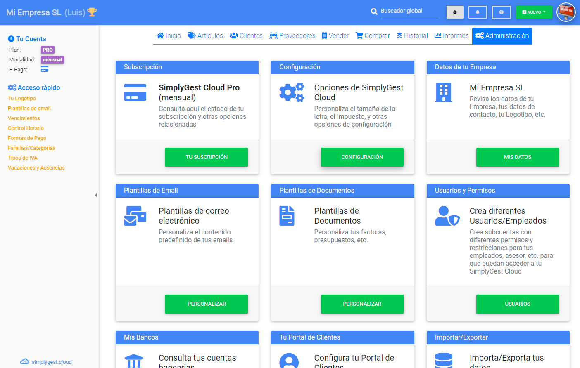The width and height of the screenshot is (580, 368).
Task: Open the profile avatar in the top bar
Action: (x=566, y=12)
